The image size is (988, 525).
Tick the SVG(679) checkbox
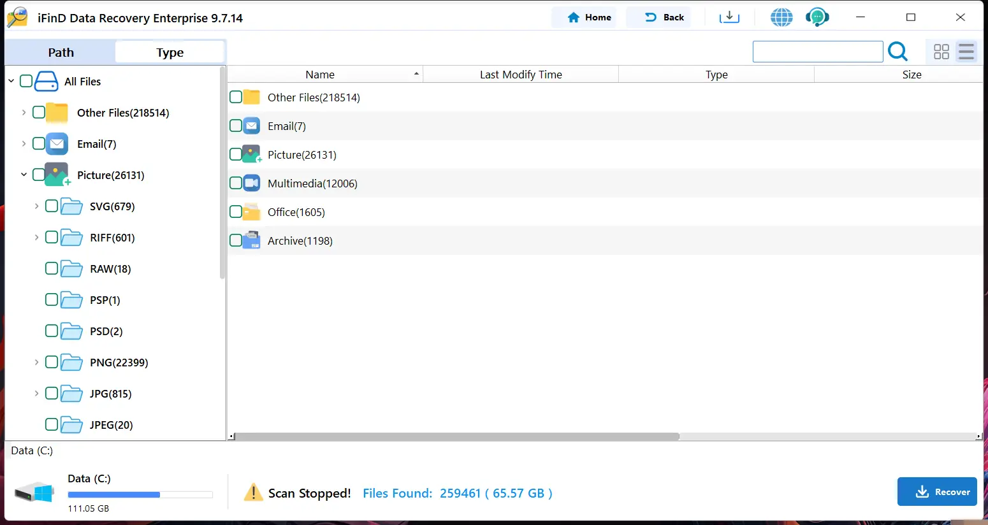[x=52, y=206]
